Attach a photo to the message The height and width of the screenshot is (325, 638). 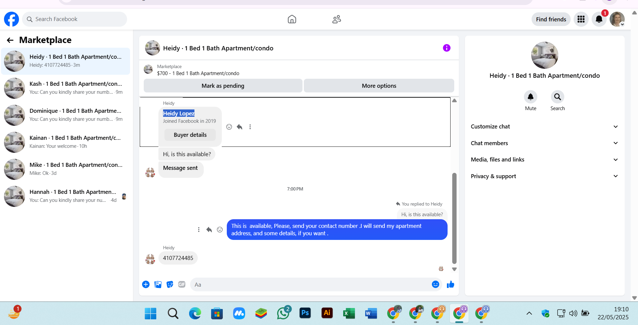158,284
